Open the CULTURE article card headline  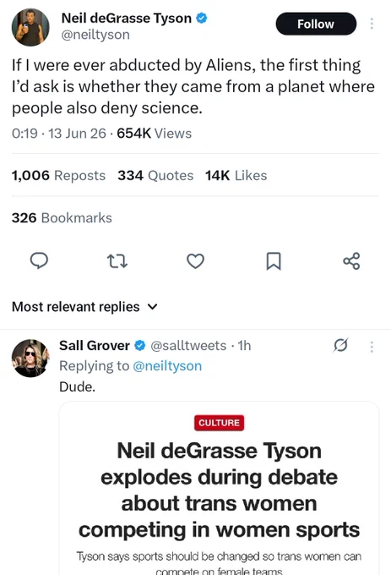click(219, 490)
